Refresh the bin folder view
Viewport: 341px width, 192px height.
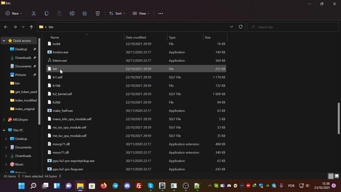click(x=240, y=27)
